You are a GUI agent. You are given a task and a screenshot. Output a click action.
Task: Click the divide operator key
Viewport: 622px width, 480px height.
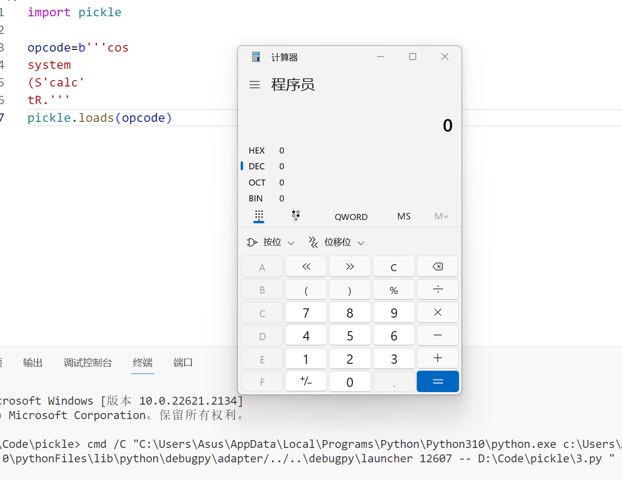pos(438,289)
